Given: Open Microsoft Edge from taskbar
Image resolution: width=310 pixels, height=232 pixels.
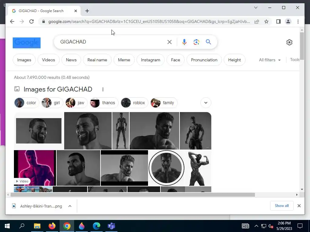Looking at the screenshot, I should coord(97,226).
